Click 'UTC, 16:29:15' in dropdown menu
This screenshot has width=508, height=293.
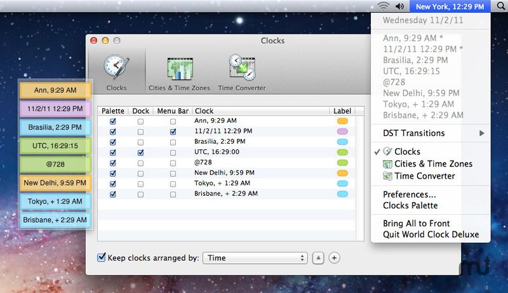[411, 71]
